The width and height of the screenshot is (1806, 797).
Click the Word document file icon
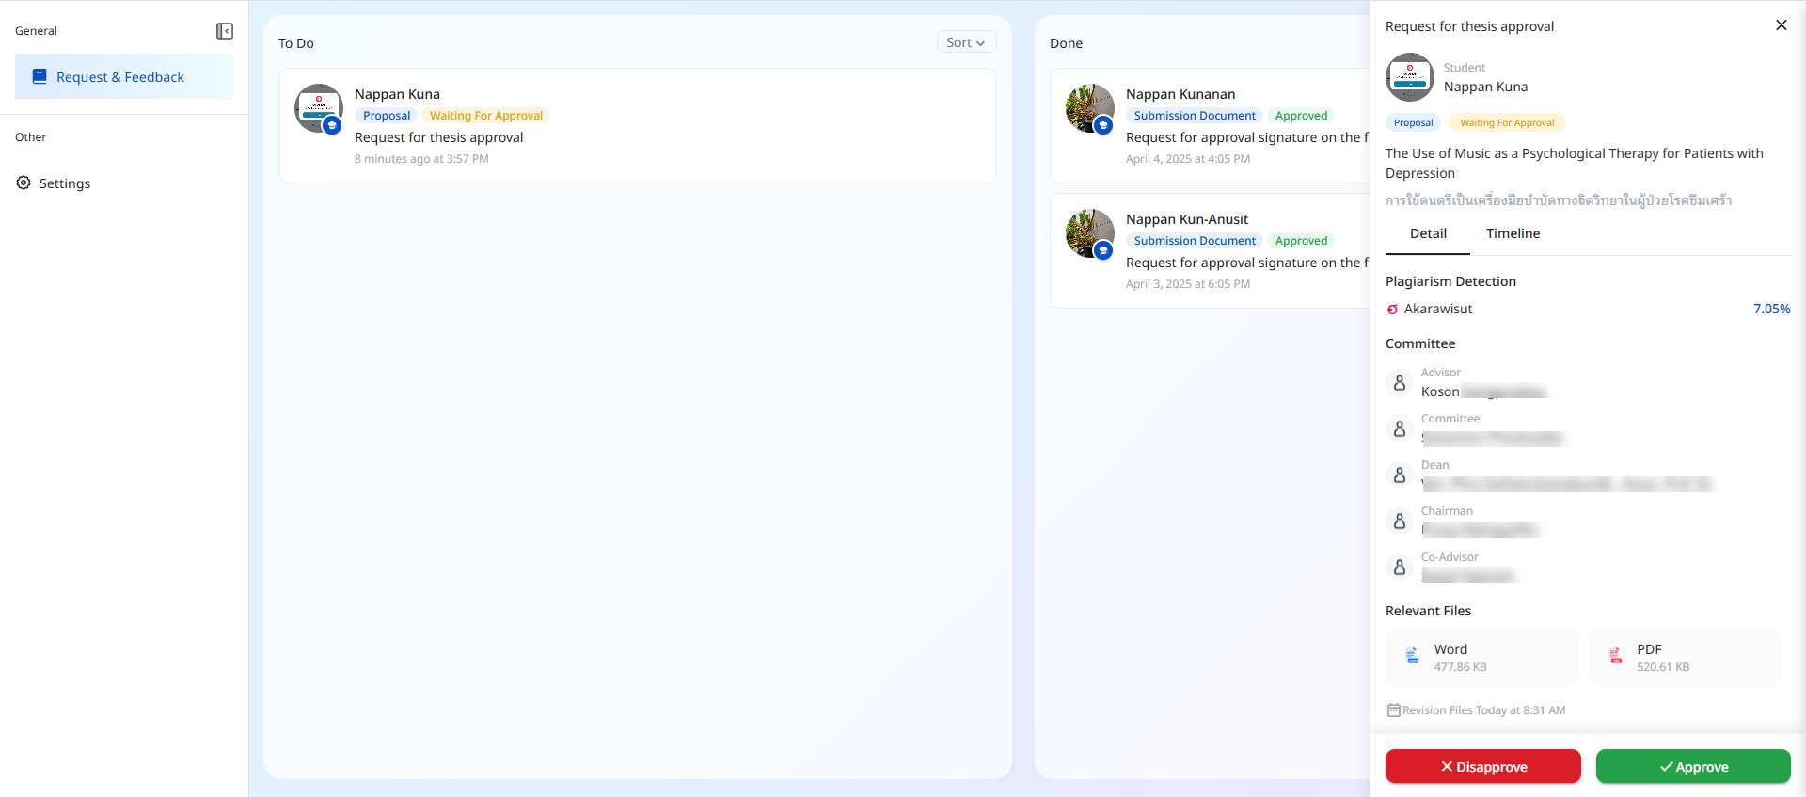pyautogui.click(x=1412, y=656)
